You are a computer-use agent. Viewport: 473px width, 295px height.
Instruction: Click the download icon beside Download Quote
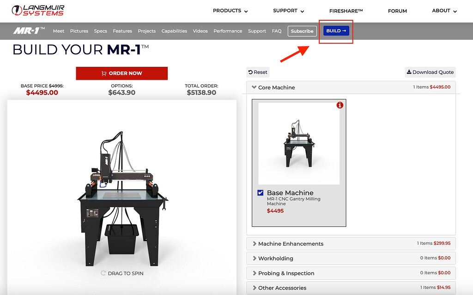pyautogui.click(x=409, y=72)
